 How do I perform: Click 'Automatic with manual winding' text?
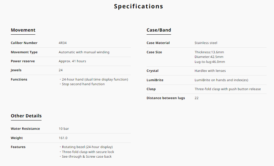84,52
